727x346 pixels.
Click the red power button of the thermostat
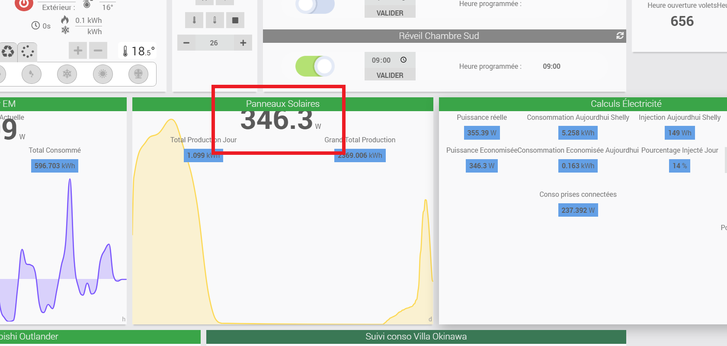coord(24,3)
